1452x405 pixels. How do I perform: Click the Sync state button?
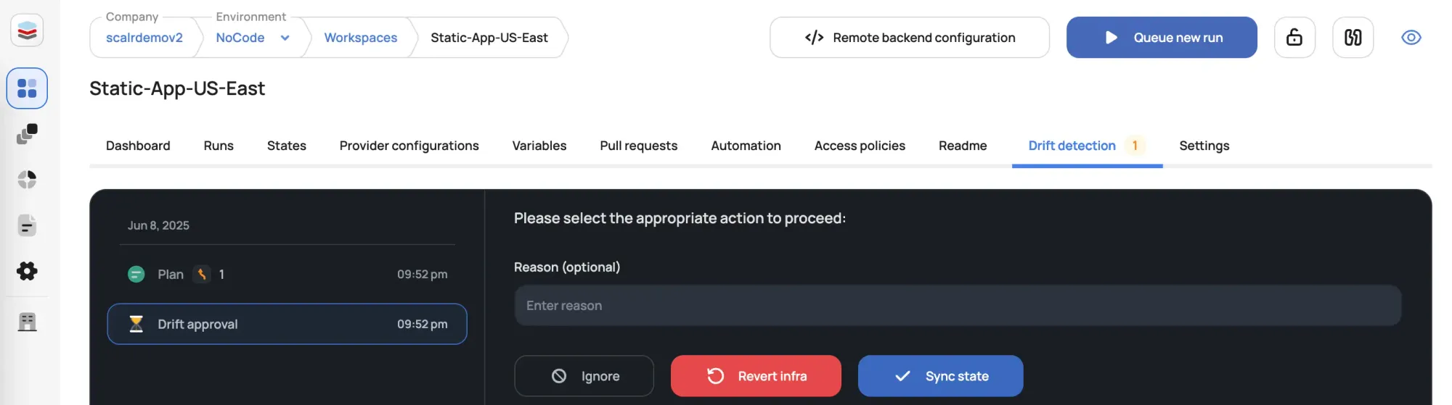940,376
